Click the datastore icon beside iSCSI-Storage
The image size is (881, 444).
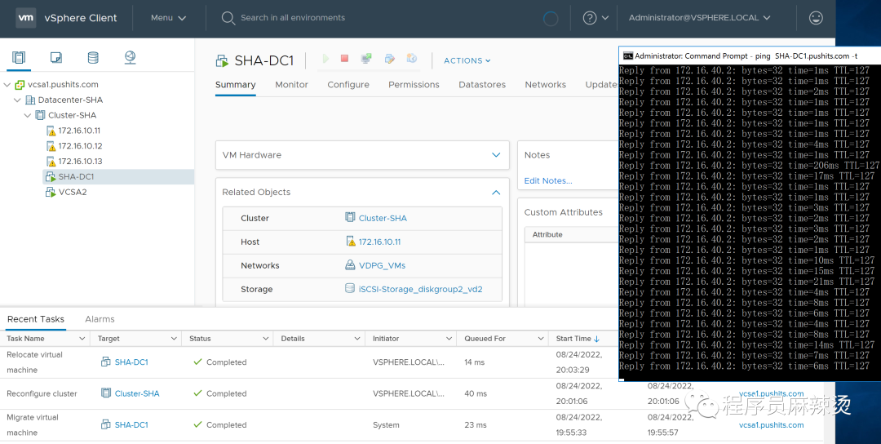point(350,289)
